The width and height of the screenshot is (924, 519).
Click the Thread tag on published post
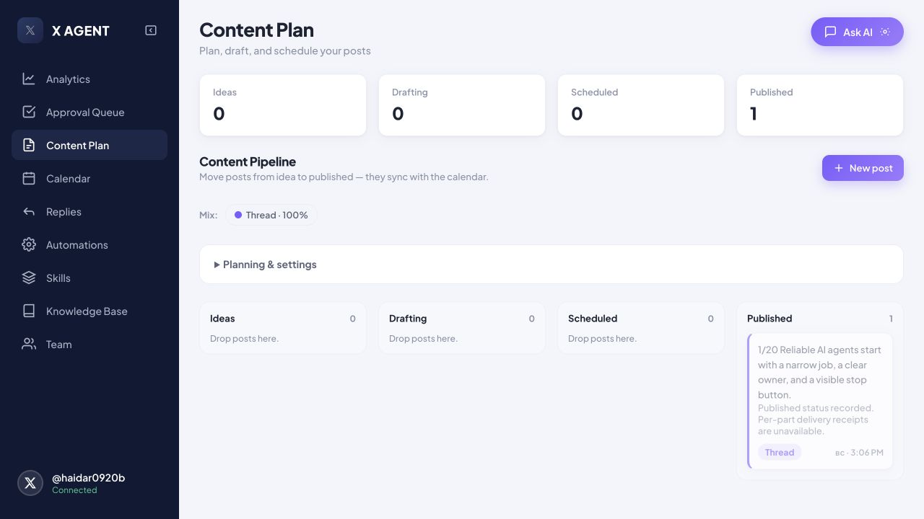point(780,453)
